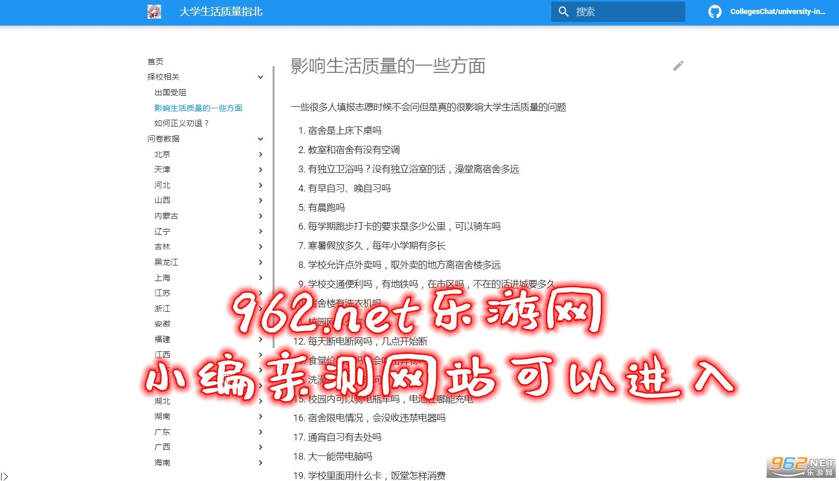Viewport: 839px width, 481px height.
Task: Go to 首页 in the sidebar
Action: [155, 61]
